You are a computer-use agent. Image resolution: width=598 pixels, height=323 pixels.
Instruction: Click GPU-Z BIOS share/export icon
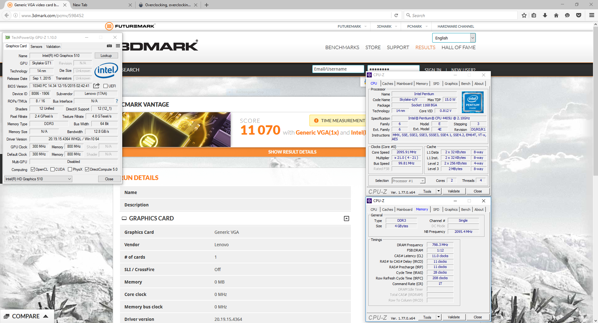click(97, 86)
